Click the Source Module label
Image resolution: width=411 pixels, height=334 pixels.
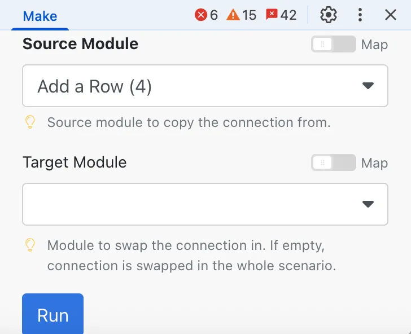(80, 43)
